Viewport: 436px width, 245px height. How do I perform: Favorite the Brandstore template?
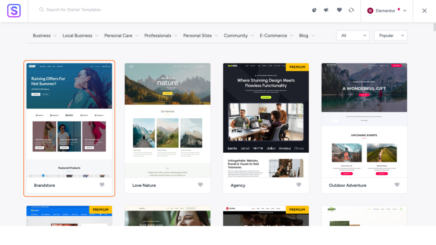102,185
